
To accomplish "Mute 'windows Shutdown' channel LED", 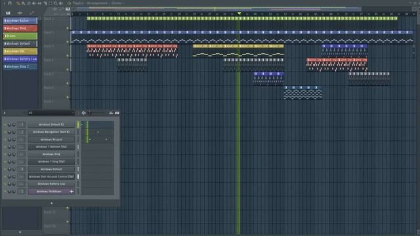I will pos(5,191).
